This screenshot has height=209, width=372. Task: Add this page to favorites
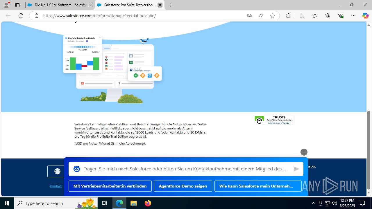coord(272,16)
